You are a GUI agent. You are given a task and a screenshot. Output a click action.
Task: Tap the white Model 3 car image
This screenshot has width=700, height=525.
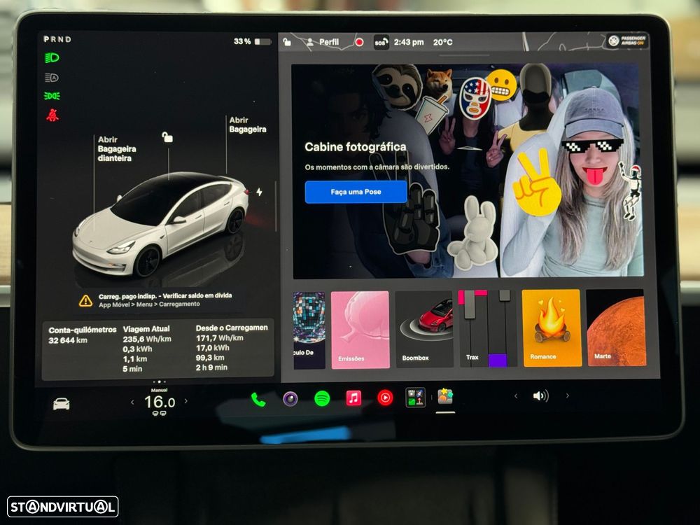161,223
